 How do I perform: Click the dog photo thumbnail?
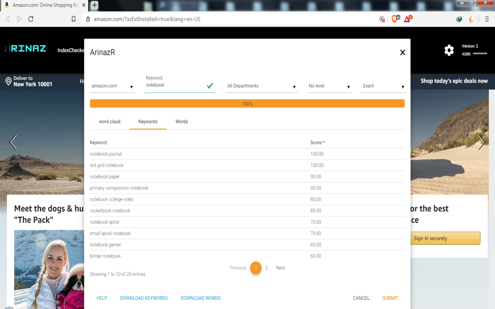49,269
